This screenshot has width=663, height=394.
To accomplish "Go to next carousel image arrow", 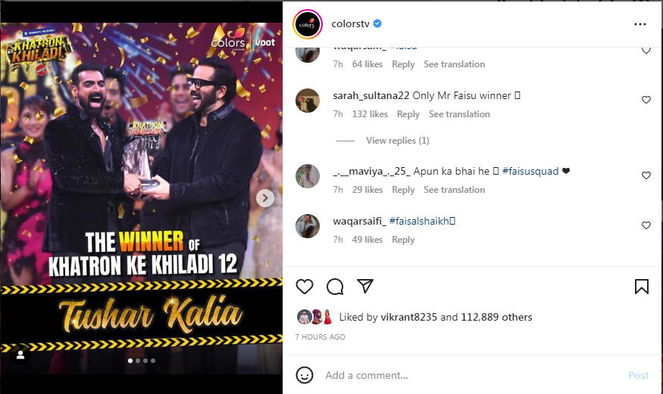I will (x=265, y=198).
